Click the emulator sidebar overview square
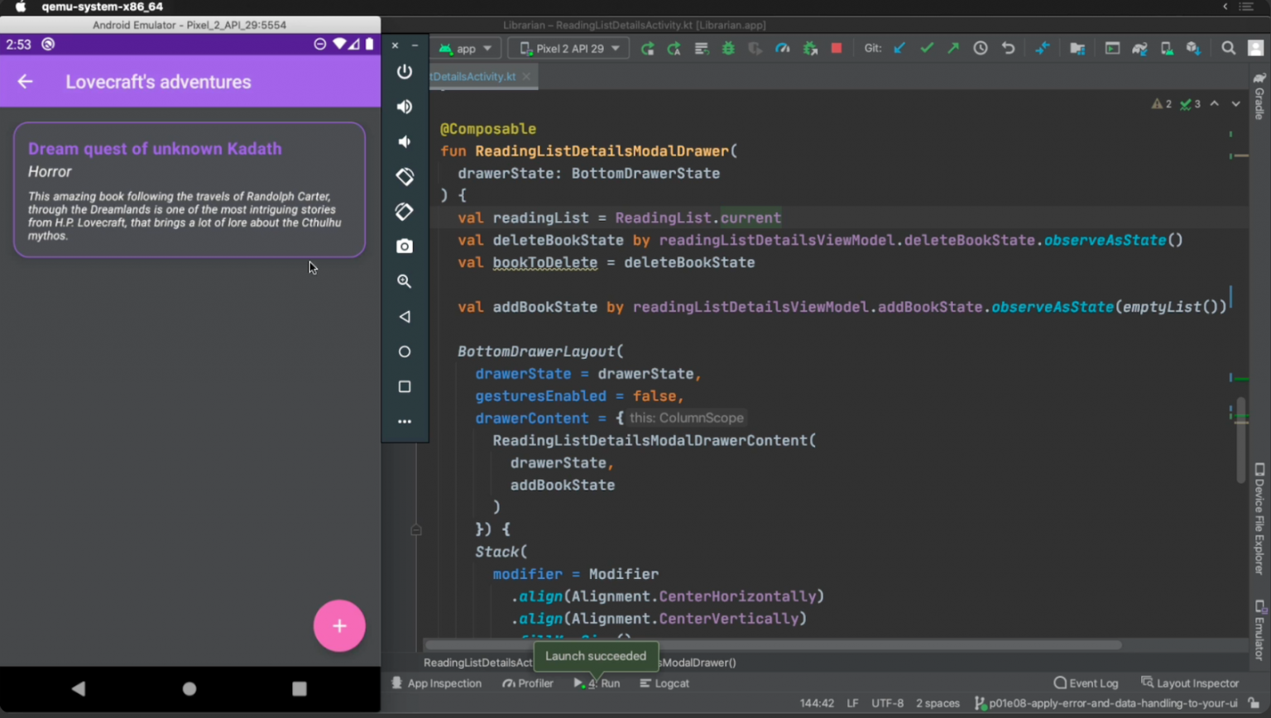Screen dimensions: 1271x718 [x=405, y=386]
